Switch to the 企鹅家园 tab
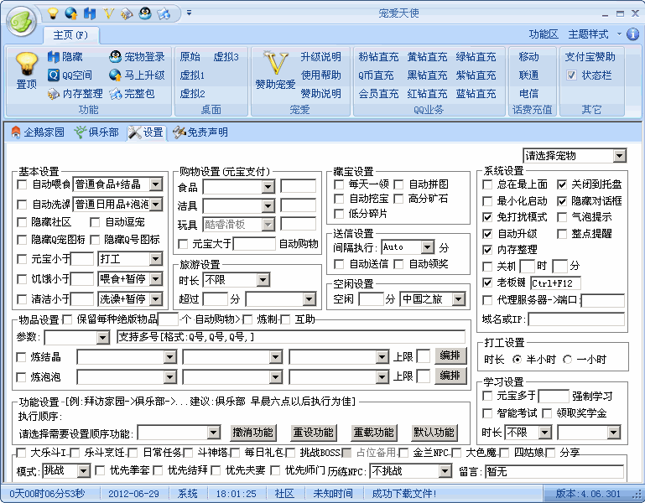Viewport: 645px width, 503px height. 38,132
